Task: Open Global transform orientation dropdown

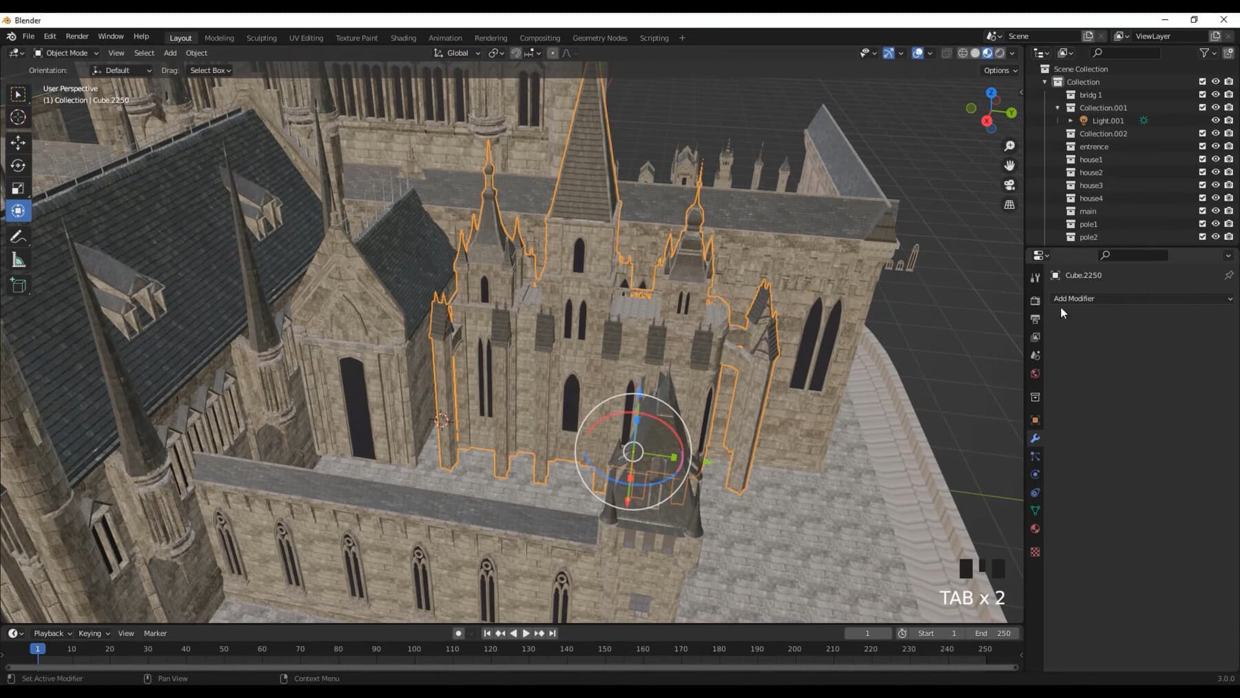Action: coord(457,53)
